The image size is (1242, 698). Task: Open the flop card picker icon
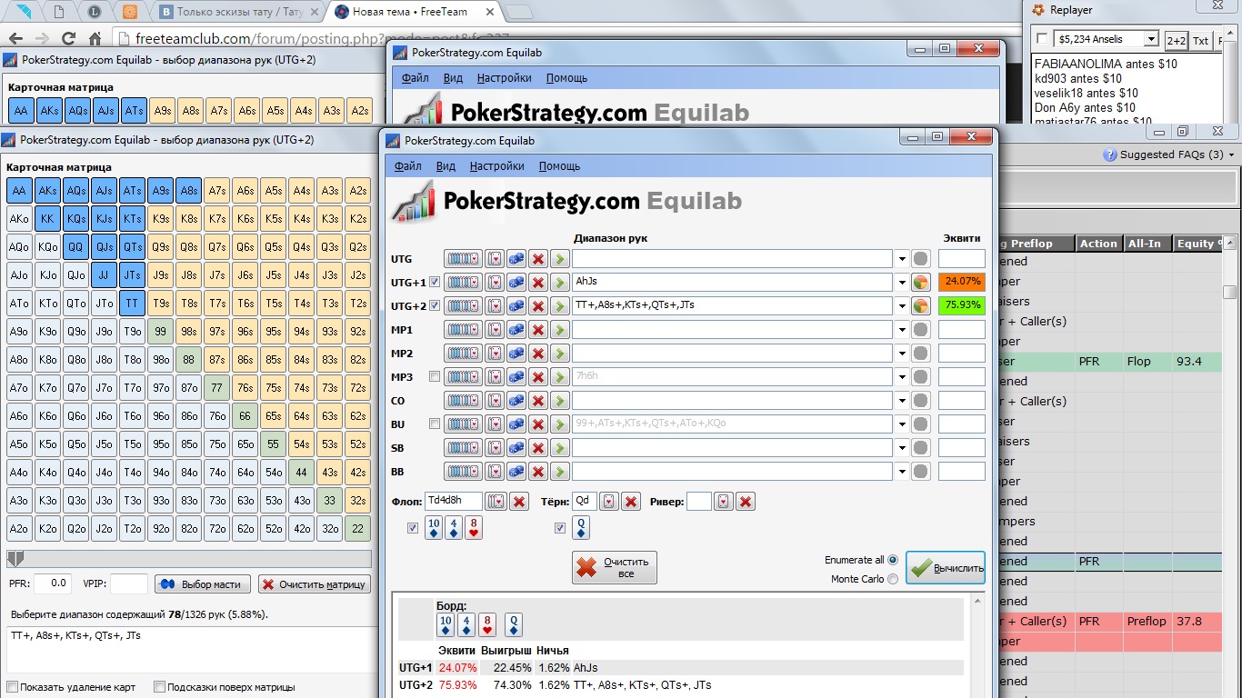496,502
